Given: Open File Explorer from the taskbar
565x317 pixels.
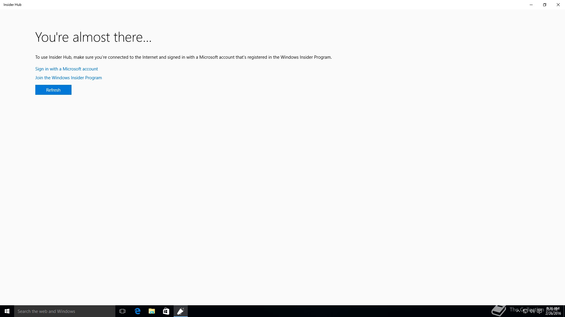Looking at the screenshot, I should pos(152,311).
